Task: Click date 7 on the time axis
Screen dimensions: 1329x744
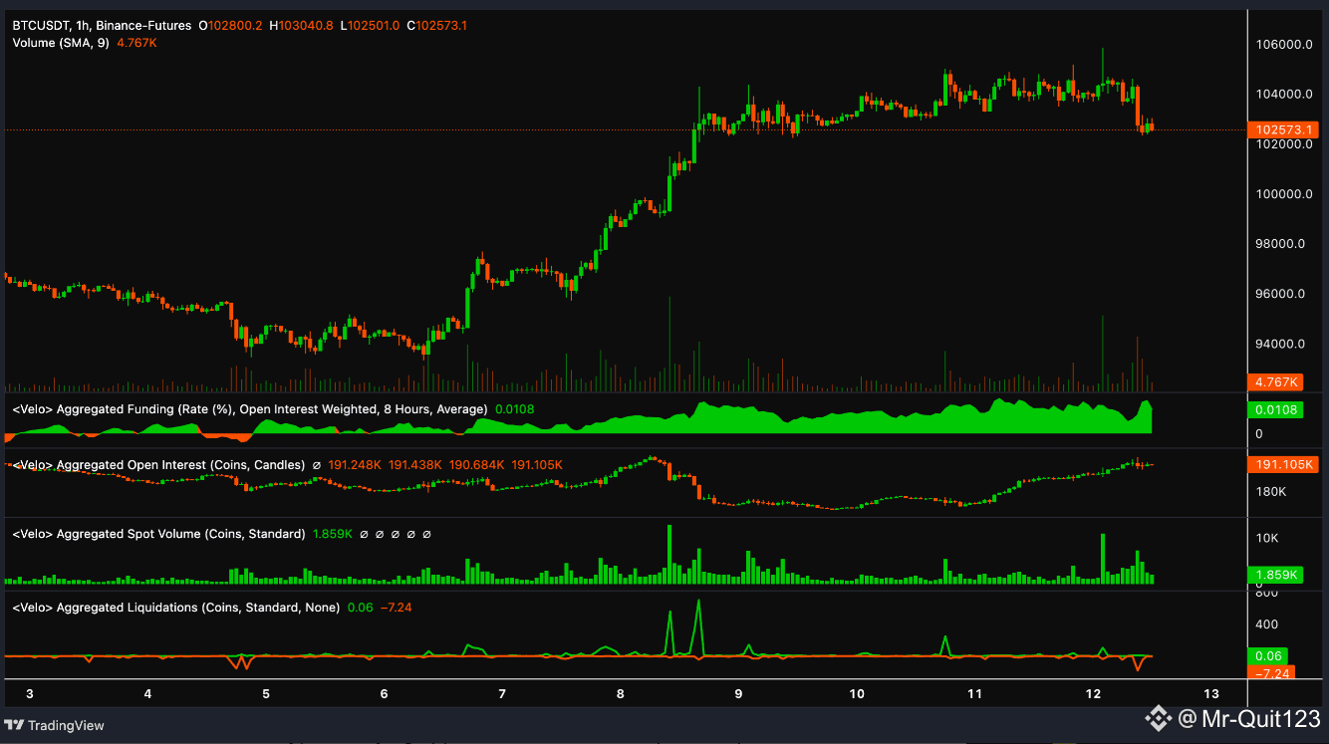Action: pos(502,693)
